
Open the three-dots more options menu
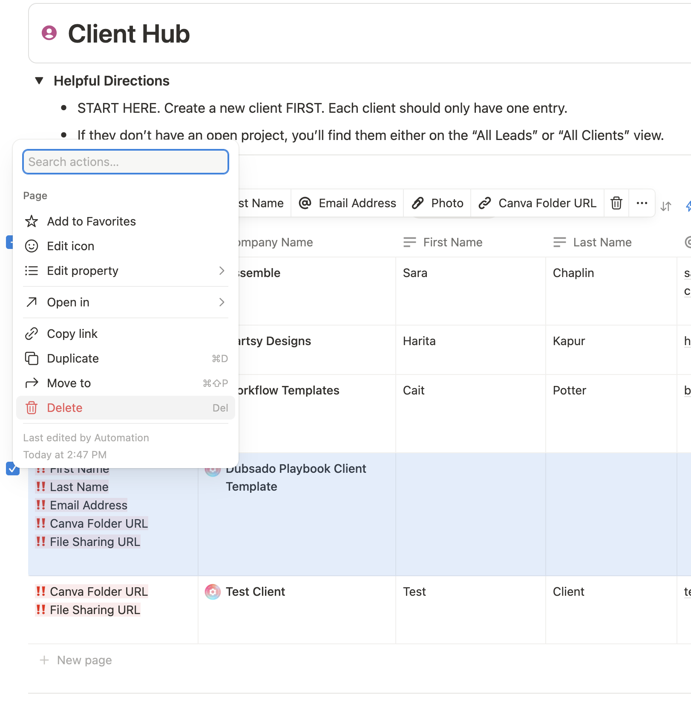point(642,203)
